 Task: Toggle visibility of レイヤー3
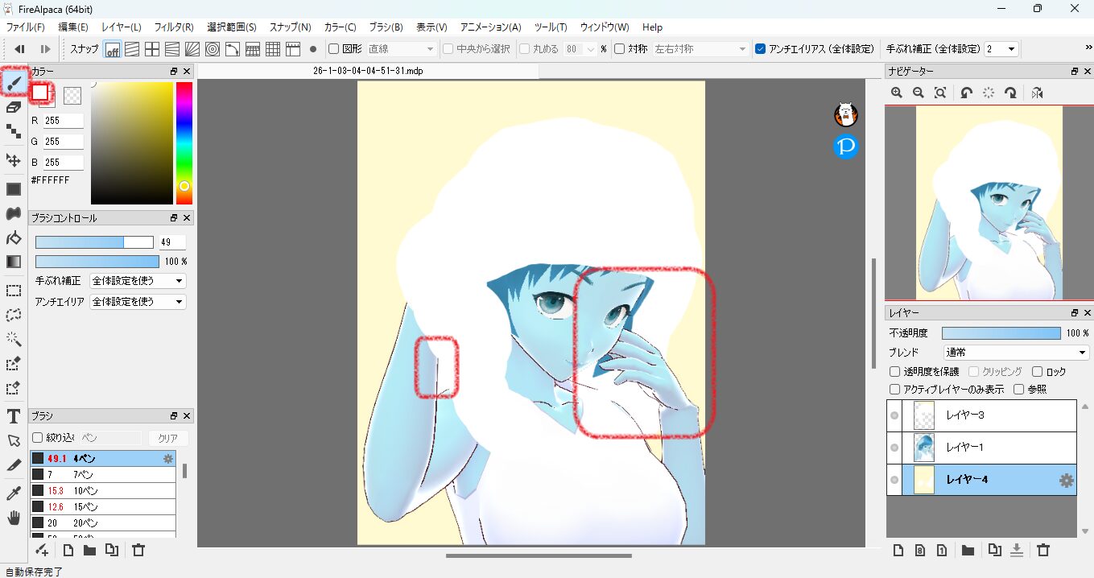point(894,415)
